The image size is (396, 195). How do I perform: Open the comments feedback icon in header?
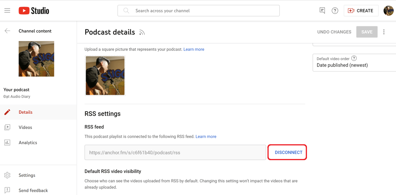[322, 10]
